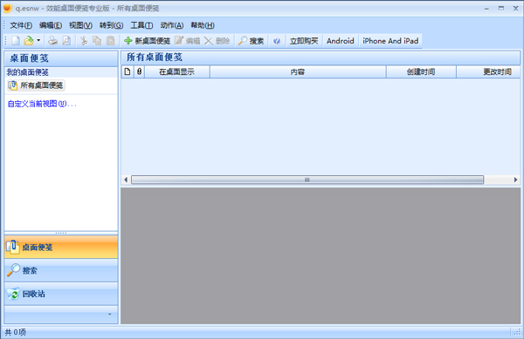Click the open folder toolbar icon
Viewport: 524px width, 339px height.
pyautogui.click(x=29, y=41)
